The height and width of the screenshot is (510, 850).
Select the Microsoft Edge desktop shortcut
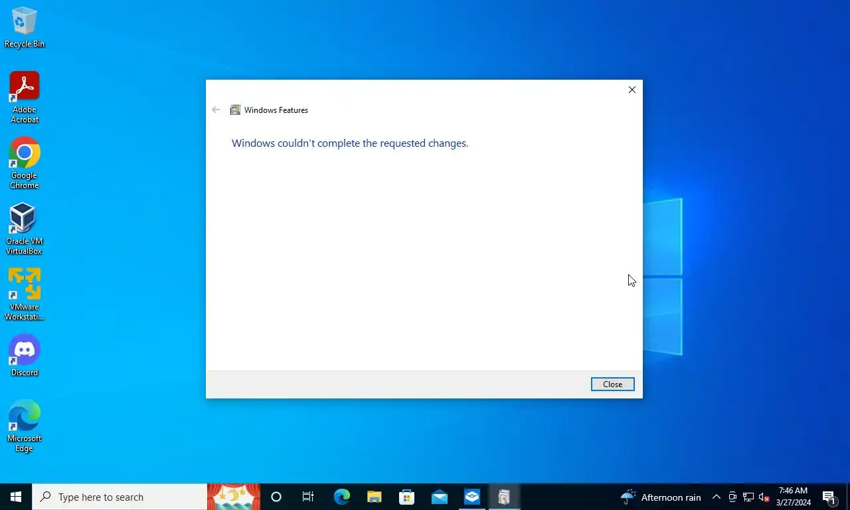pos(25,426)
